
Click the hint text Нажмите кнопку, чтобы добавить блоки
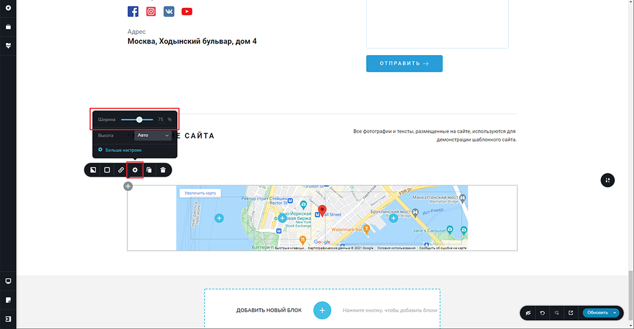click(390, 310)
